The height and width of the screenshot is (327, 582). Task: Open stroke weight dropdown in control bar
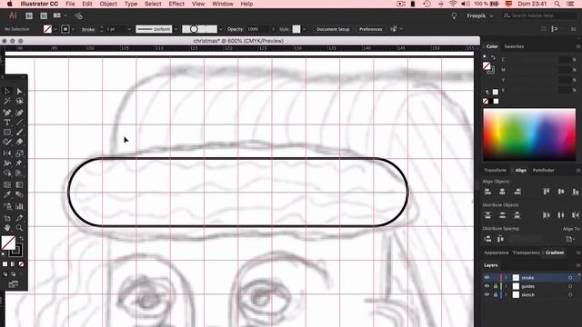click(x=129, y=29)
